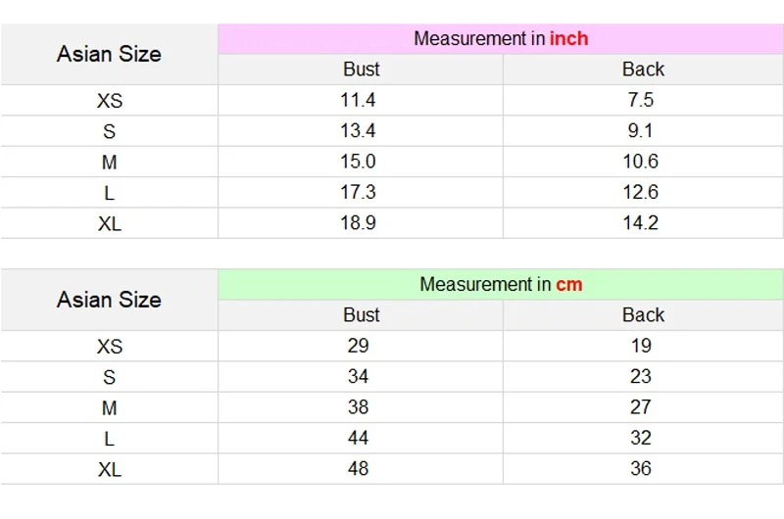The image size is (784, 519).
Task: Select Bust column header in inch table
Action: coord(361,70)
